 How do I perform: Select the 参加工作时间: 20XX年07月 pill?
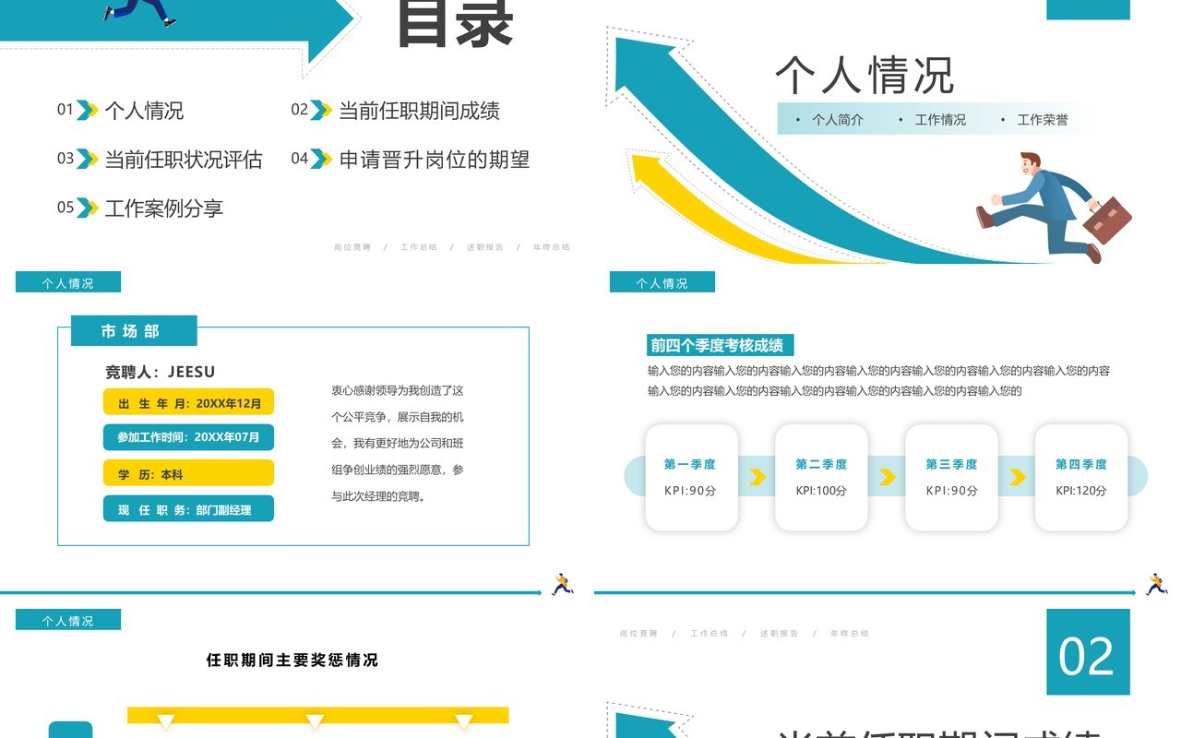click(188, 437)
